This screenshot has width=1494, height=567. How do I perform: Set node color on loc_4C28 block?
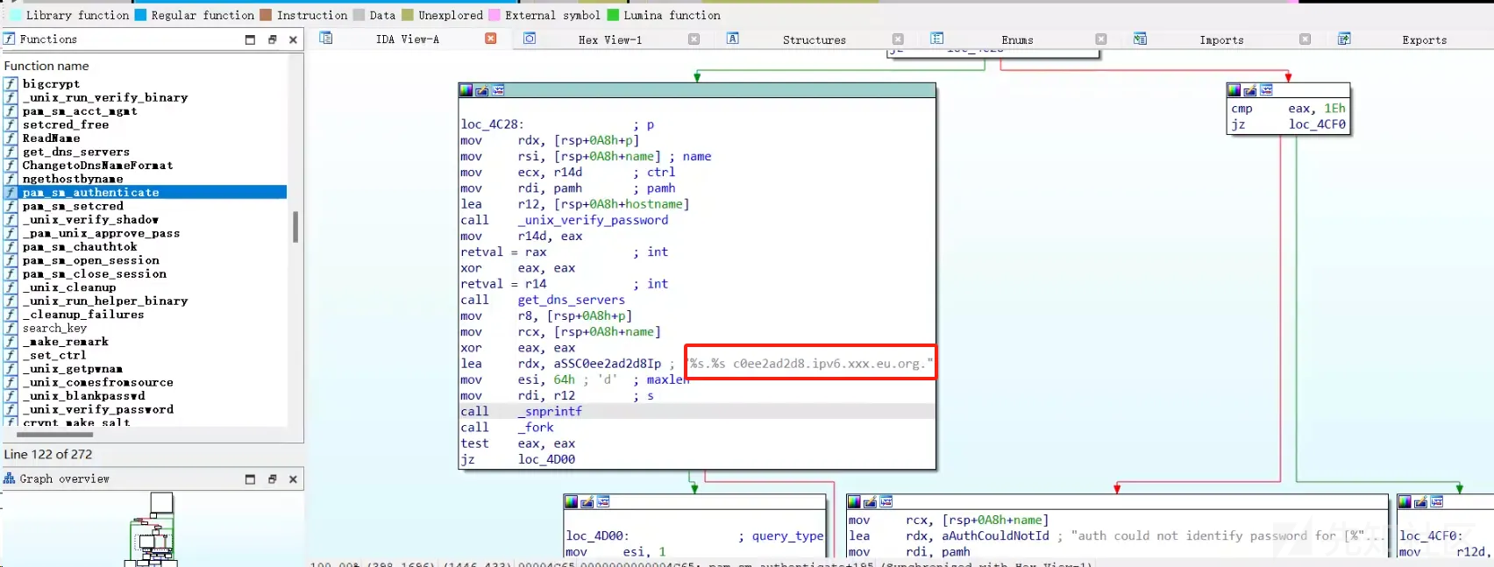pyautogui.click(x=466, y=90)
